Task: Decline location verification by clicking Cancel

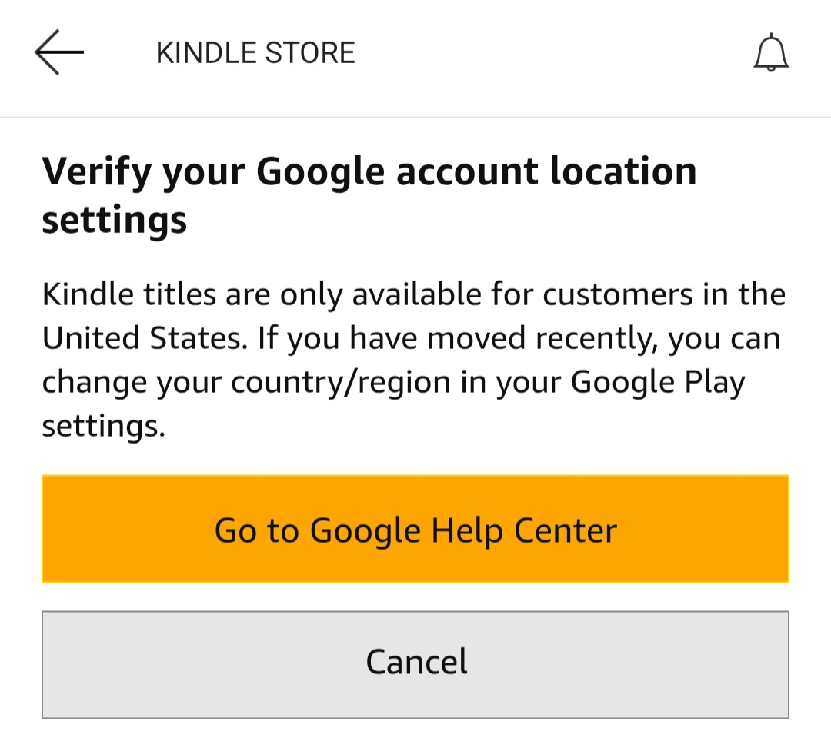Action: click(x=415, y=665)
